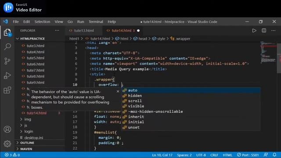
Task: Click UTF-8 encoding status
Action: pos(201,155)
